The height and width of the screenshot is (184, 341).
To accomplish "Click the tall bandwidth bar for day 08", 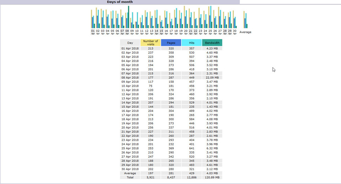I will pyautogui.click(x=129, y=17).
